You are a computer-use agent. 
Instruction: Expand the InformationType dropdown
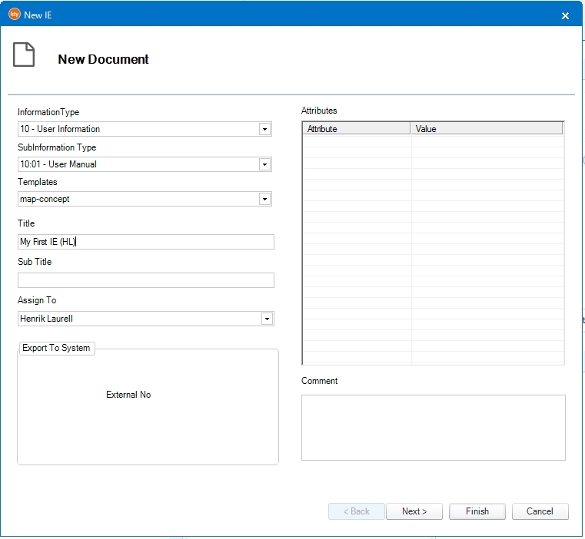[x=264, y=129]
